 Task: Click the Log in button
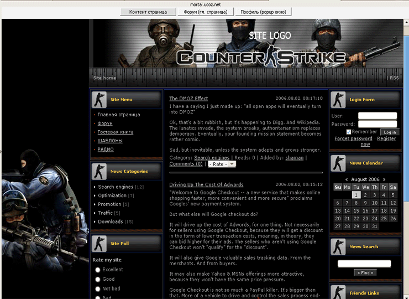390,132
